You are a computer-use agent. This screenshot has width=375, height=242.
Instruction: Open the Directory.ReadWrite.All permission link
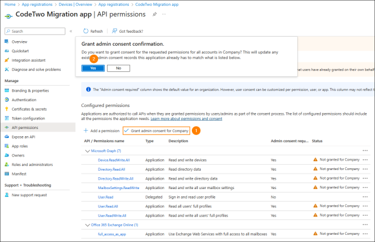pos(115,178)
